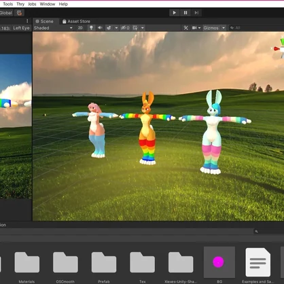The image size is (284, 284).
Task: Open the Window menu
Action: [48, 4]
